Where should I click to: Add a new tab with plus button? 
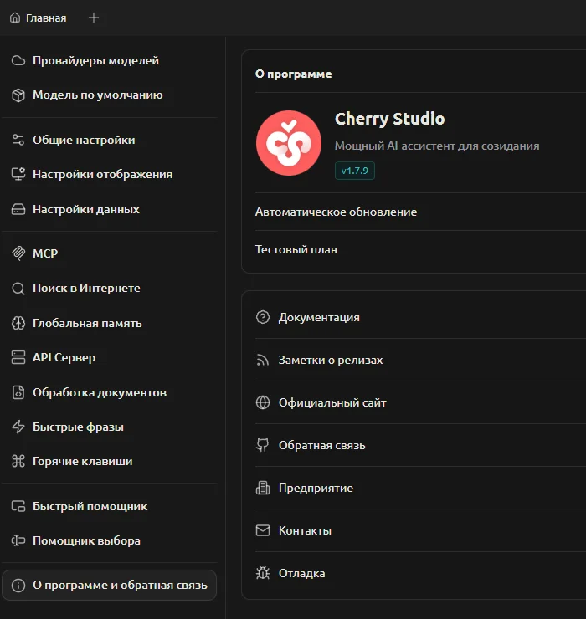point(94,18)
